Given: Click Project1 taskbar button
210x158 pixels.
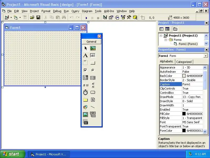Looking at the screenshot, I should pyautogui.click(x=49, y=154).
